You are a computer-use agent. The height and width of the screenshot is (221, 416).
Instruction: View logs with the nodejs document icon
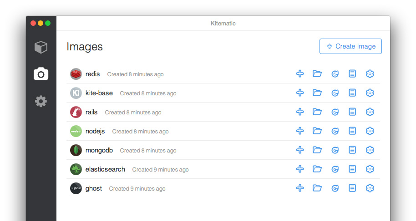coord(352,131)
